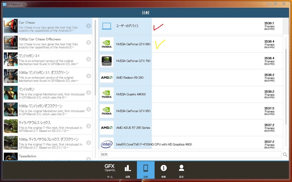292x182 pixels.
Task: Expand the Car Chase test arrow
Action: click(x=89, y=26)
